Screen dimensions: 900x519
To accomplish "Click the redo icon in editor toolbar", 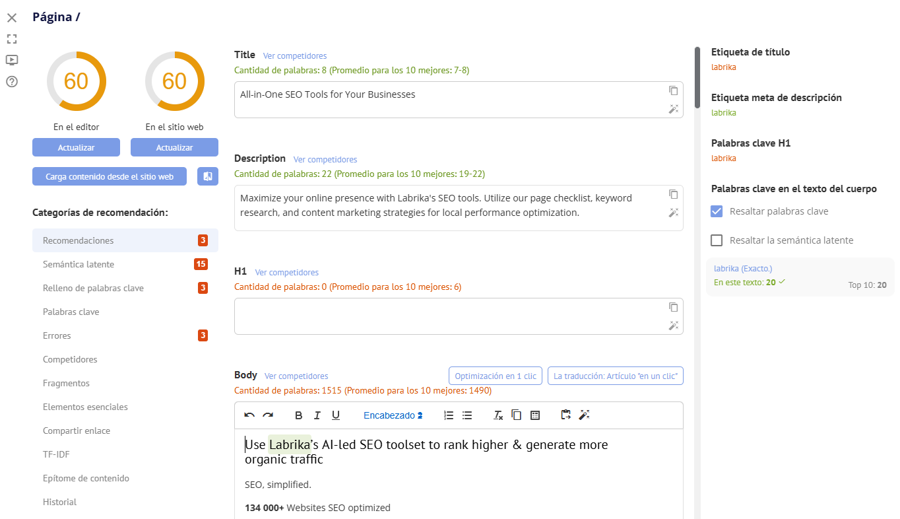I will tap(268, 415).
